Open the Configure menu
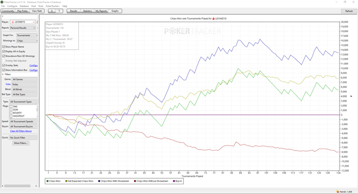 coord(12,6)
